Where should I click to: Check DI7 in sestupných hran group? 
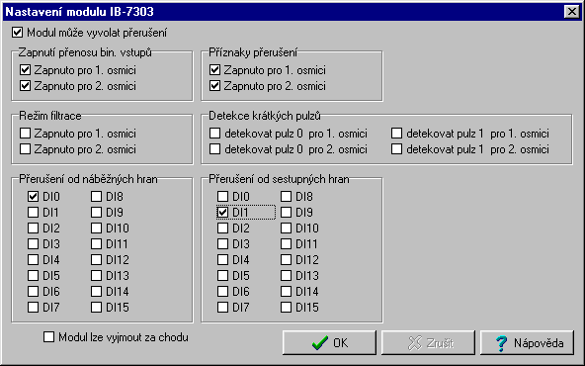222,308
